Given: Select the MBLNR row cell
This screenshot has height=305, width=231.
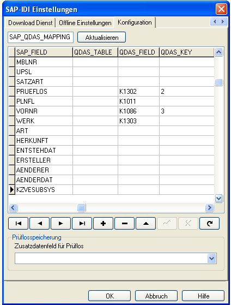Looking at the screenshot, I should tap(44, 62).
